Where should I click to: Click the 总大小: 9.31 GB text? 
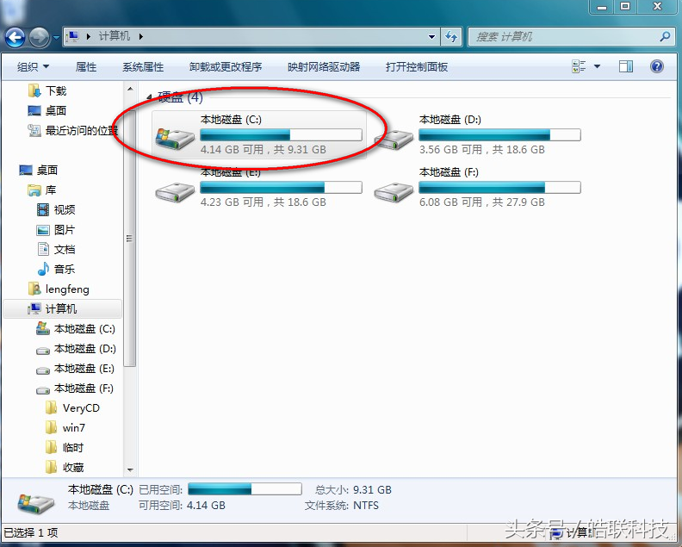[353, 490]
